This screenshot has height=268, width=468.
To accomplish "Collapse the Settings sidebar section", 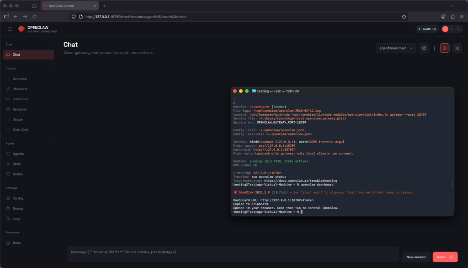I will (x=51, y=188).
